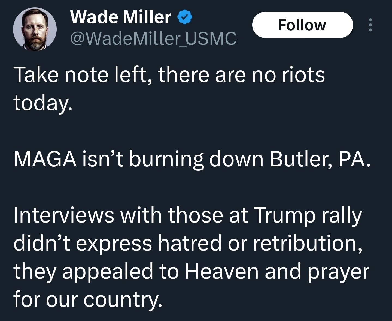Click "Butler, PA." in the tweet text
392x321 pixels.
320,159
